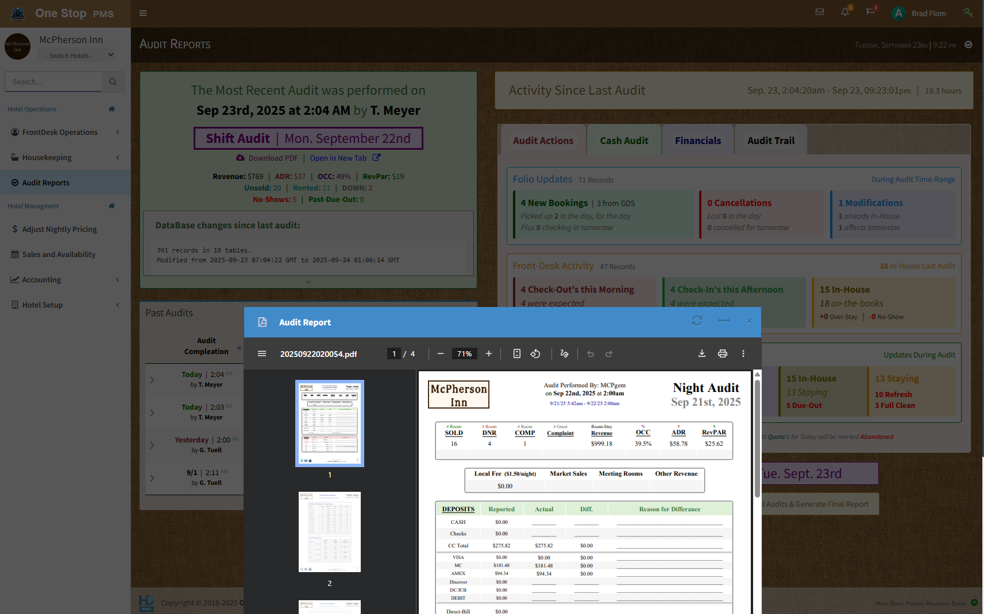Zoom out of the PDF
Viewport: 984px width, 614px height.
441,353
